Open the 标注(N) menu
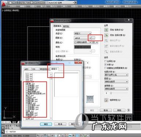 pyautogui.click(x=85, y=6)
